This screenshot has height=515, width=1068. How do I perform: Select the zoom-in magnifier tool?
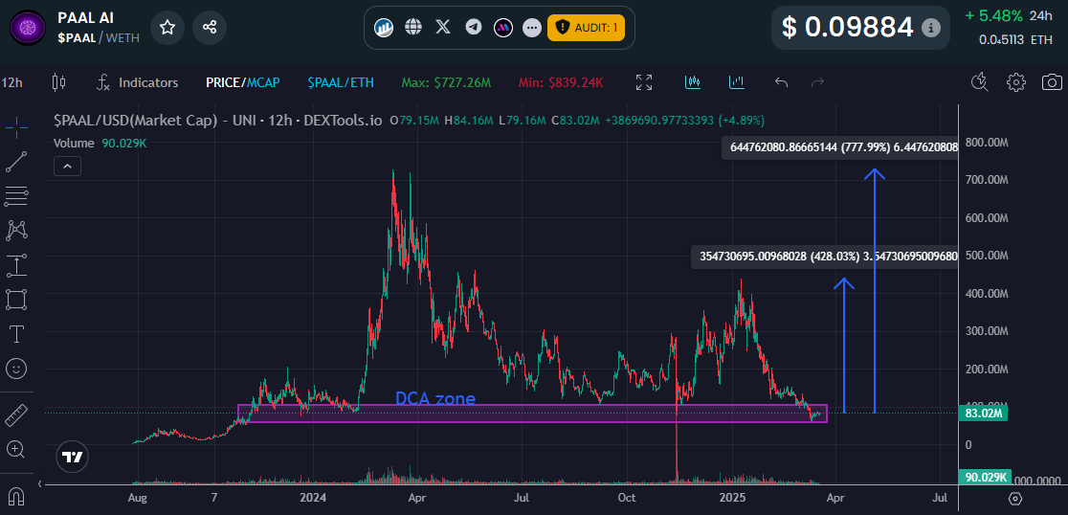[16, 449]
